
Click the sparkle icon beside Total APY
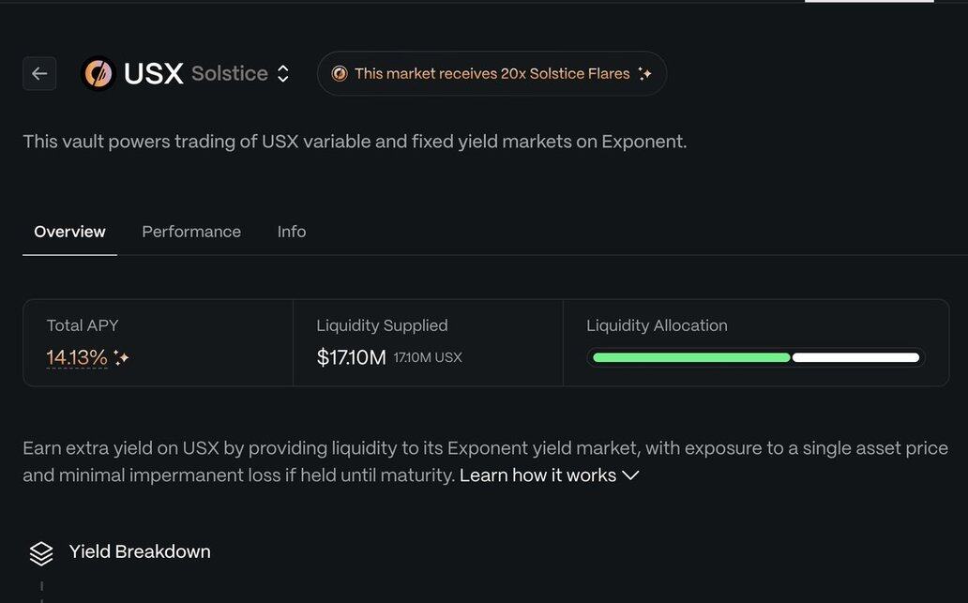click(121, 357)
